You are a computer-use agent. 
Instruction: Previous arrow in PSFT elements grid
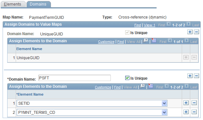pyautogui.click(x=167, y=86)
